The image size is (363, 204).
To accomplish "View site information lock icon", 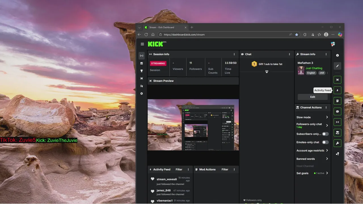I will coord(160,35).
